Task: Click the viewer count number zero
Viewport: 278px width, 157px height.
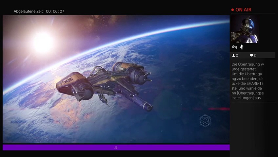Action: 237,56
